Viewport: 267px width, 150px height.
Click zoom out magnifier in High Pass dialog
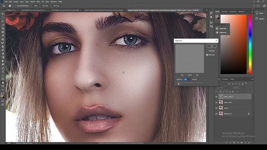[x=182, y=75]
